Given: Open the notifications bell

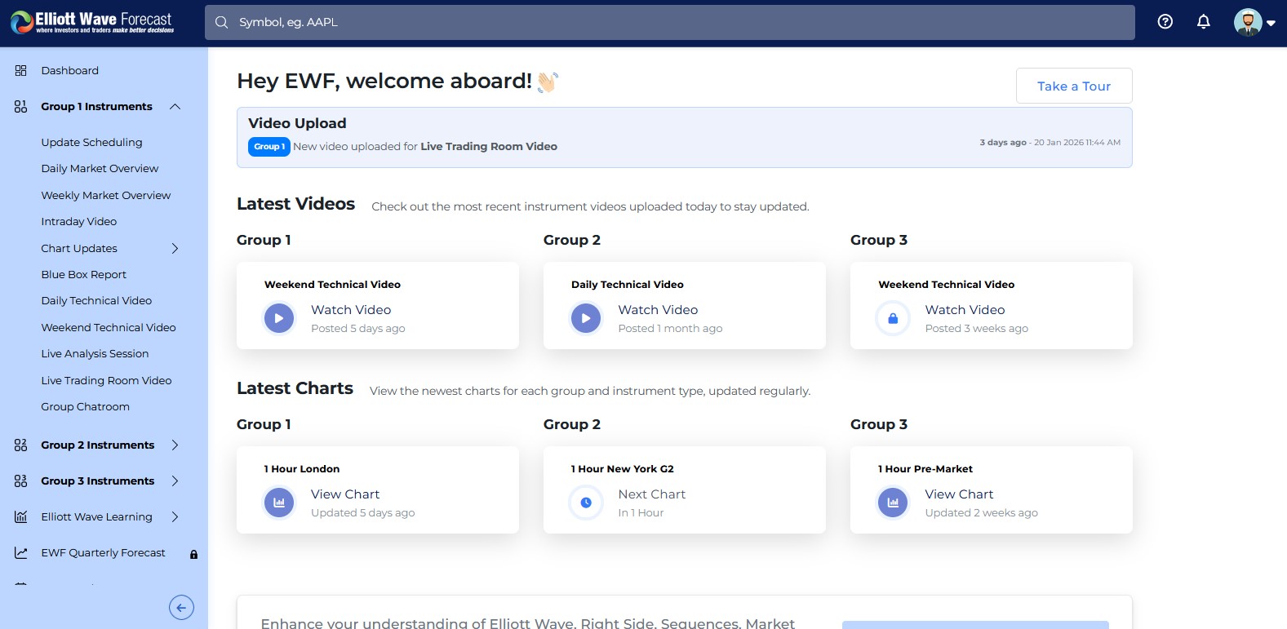Looking at the screenshot, I should tap(1203, 22).
